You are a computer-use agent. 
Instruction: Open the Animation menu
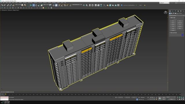coord(25,3)
